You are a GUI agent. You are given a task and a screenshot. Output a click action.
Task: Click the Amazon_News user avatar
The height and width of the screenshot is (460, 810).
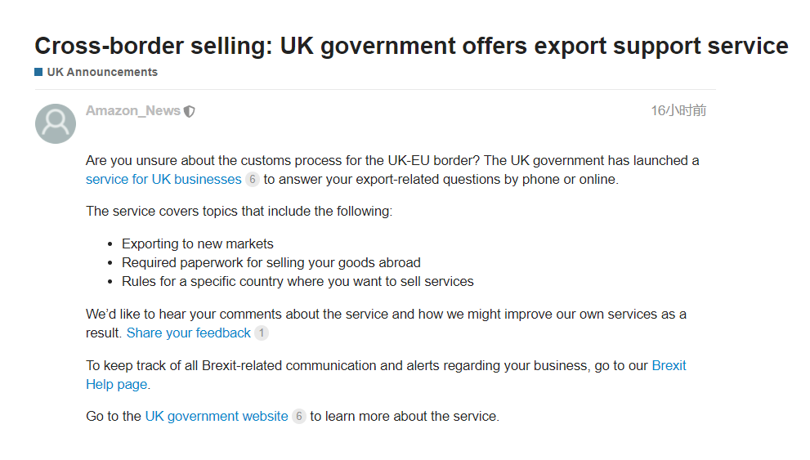56,124
